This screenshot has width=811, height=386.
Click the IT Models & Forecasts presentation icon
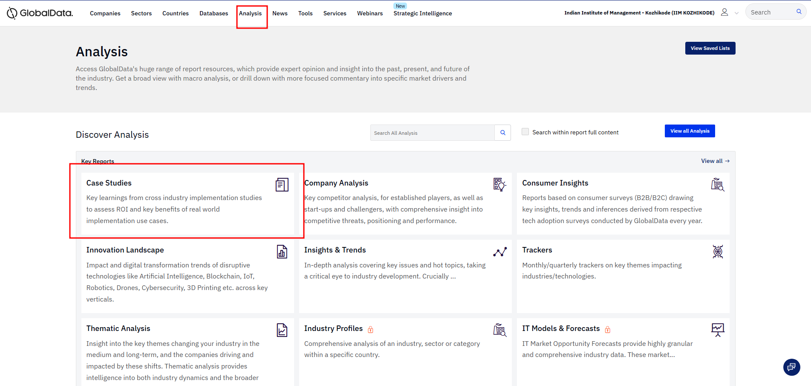point(718,330)
